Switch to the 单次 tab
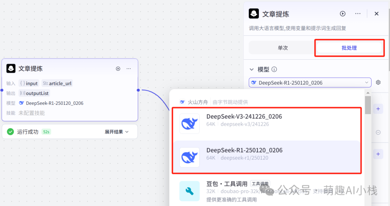 pos(282,48)
